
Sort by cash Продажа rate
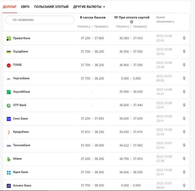[x=101, y=27]
